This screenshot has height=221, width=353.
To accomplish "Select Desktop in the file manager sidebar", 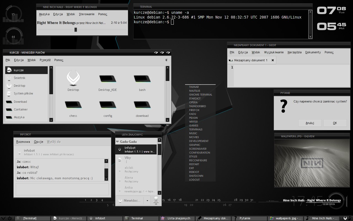I will (26, 86).
